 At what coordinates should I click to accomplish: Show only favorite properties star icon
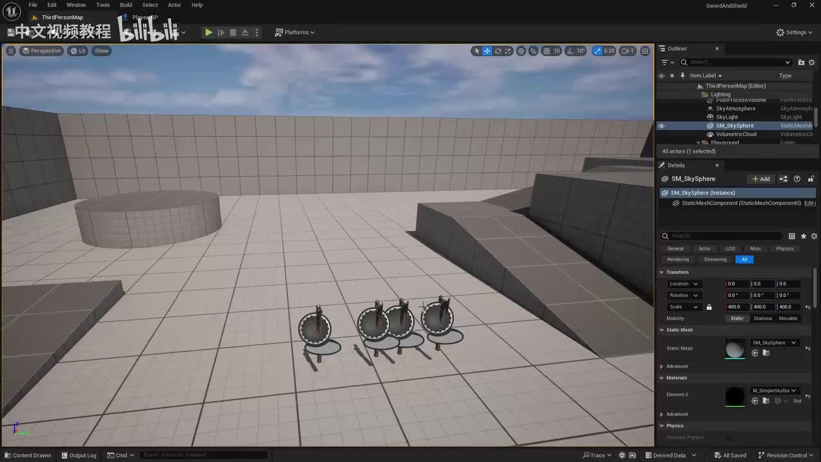[x=803, y=236]
